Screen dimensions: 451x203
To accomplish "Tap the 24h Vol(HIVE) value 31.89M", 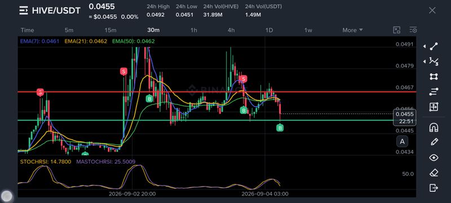I will coord(213,15).
